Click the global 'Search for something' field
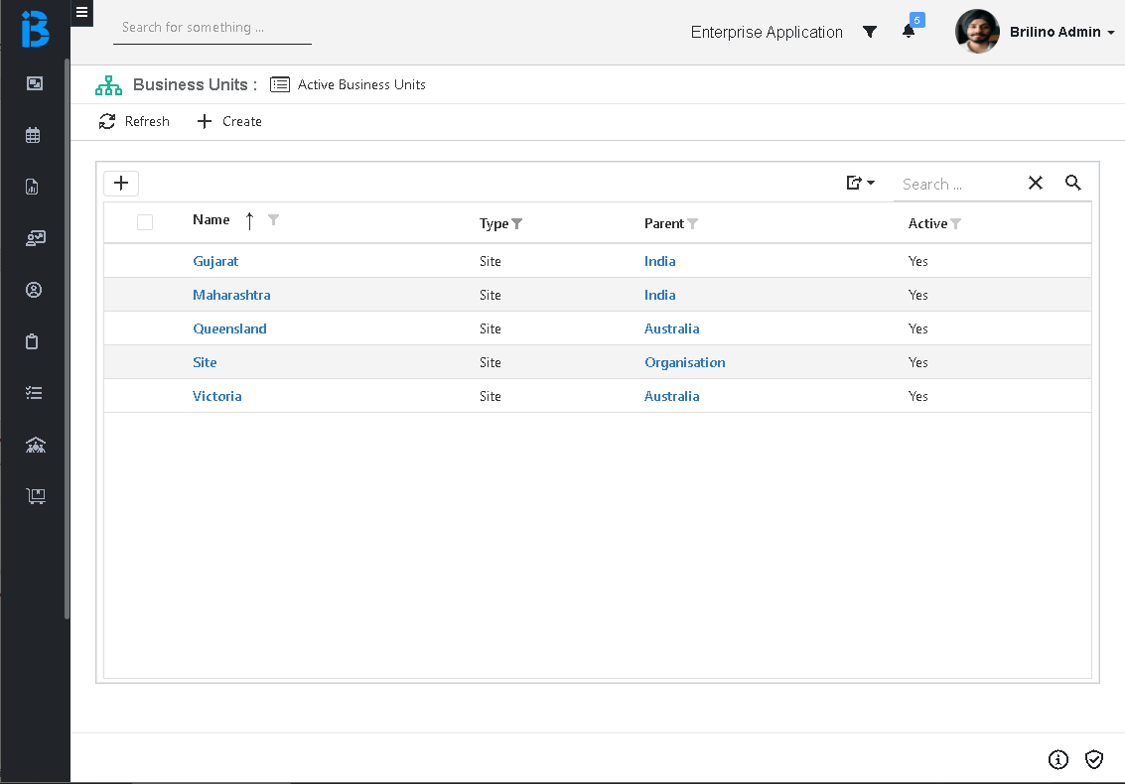Screen dimensions: 1125x784 tap(212, 28)
